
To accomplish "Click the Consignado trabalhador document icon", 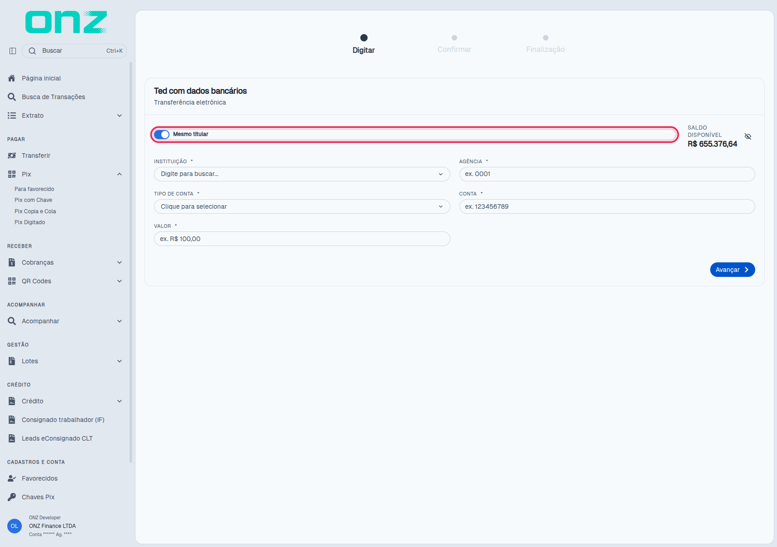I will [12, 420].
